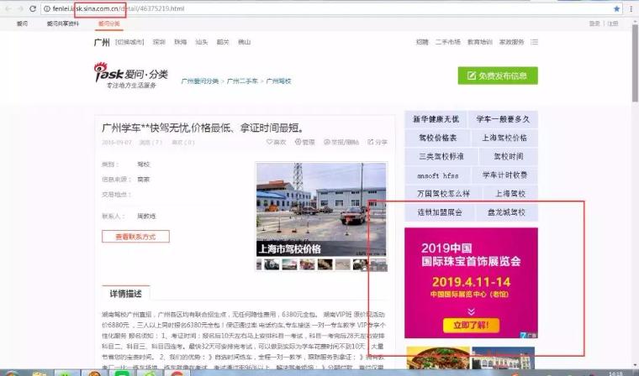Click the 上海驾校价格 tag

click(505, 138)
